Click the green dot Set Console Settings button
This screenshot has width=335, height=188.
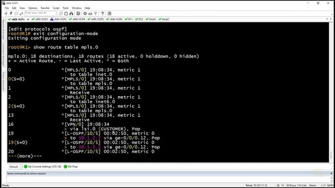(x=42, y=167)
